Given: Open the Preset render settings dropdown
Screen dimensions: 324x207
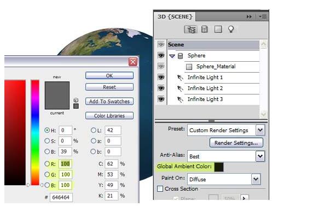Looking at the screenshot, I should [260, 130].
